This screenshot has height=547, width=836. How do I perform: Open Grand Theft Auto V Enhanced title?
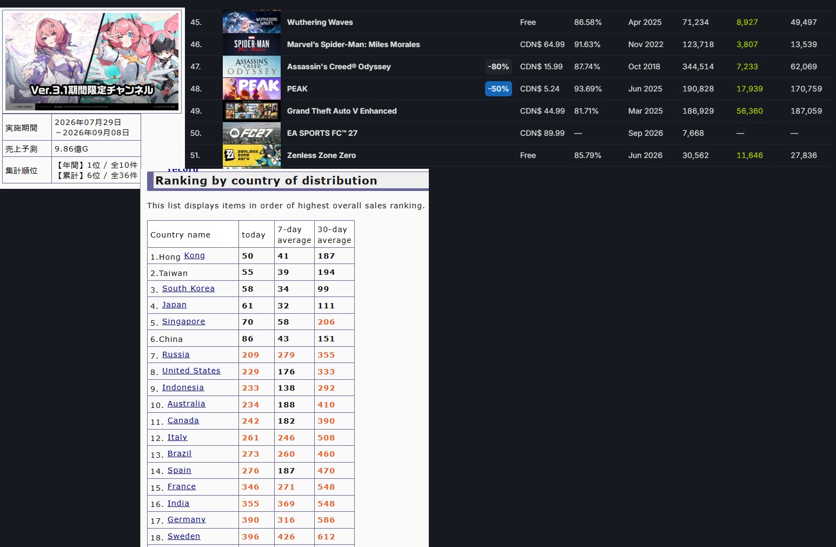pos(342,111)
